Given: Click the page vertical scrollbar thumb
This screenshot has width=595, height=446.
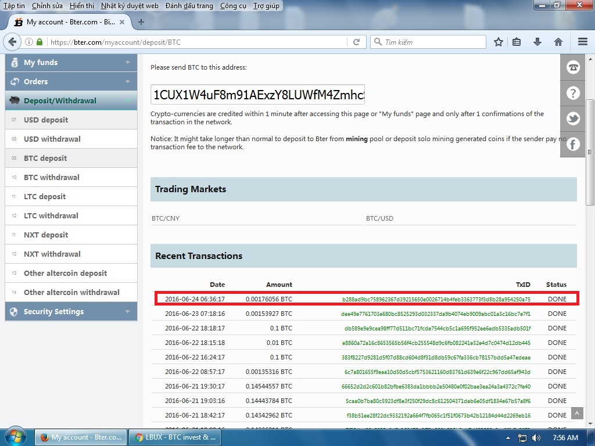Looking at the screenshot, I should [x=590, y=153].
